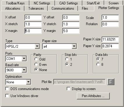Viewport: 124px width, 107px height.
Task: Click the Y offset field
Action: pyautogui.click(x=71, y=18)
